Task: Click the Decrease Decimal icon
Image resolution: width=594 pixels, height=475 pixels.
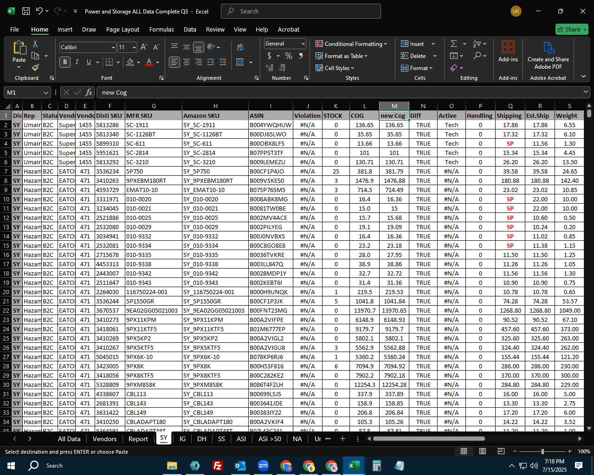Action: 282,68
